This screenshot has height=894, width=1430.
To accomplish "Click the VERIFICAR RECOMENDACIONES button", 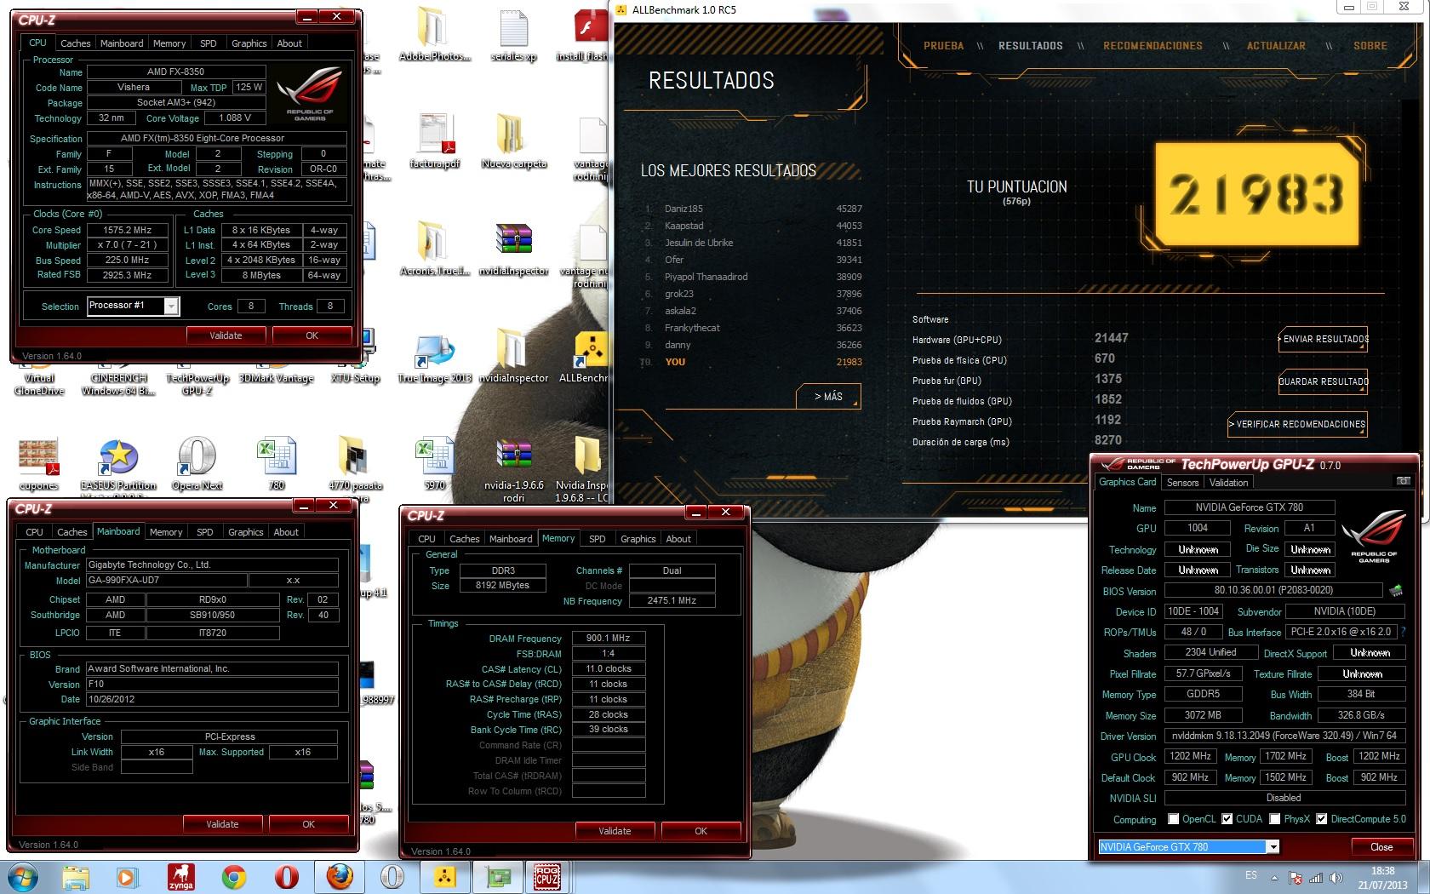I will click(x=1297, y=424).
